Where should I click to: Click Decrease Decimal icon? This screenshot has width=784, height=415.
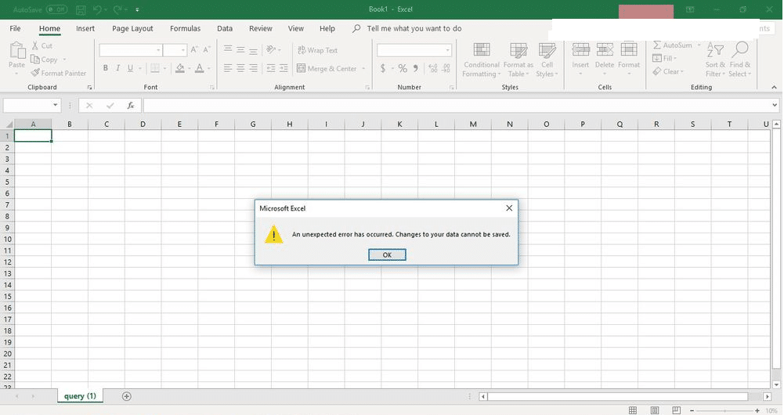446,68
